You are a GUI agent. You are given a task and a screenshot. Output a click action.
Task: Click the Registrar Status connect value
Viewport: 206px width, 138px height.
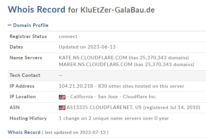[x=68, y=37]
